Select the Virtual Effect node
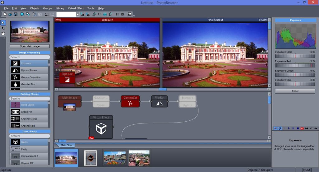This screenshot has width=319, height=172. pos(101,127)
